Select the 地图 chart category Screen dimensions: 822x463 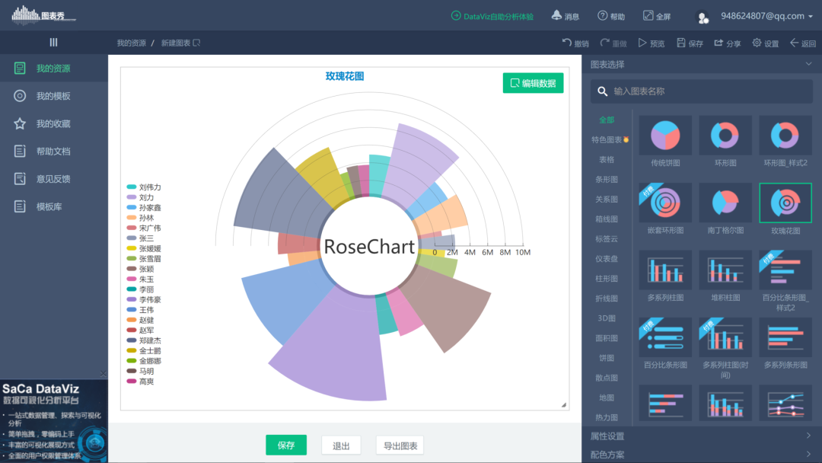point(607,398)
